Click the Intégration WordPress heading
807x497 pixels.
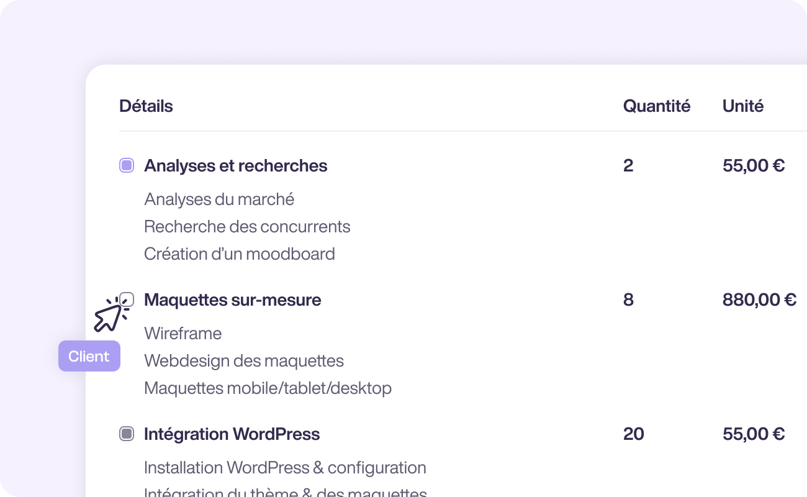coord(232,434)
